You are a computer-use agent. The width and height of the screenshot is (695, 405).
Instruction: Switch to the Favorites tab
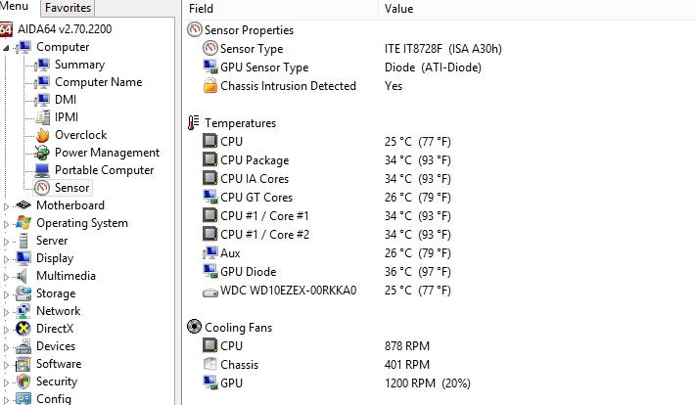(x=68, y=8)
